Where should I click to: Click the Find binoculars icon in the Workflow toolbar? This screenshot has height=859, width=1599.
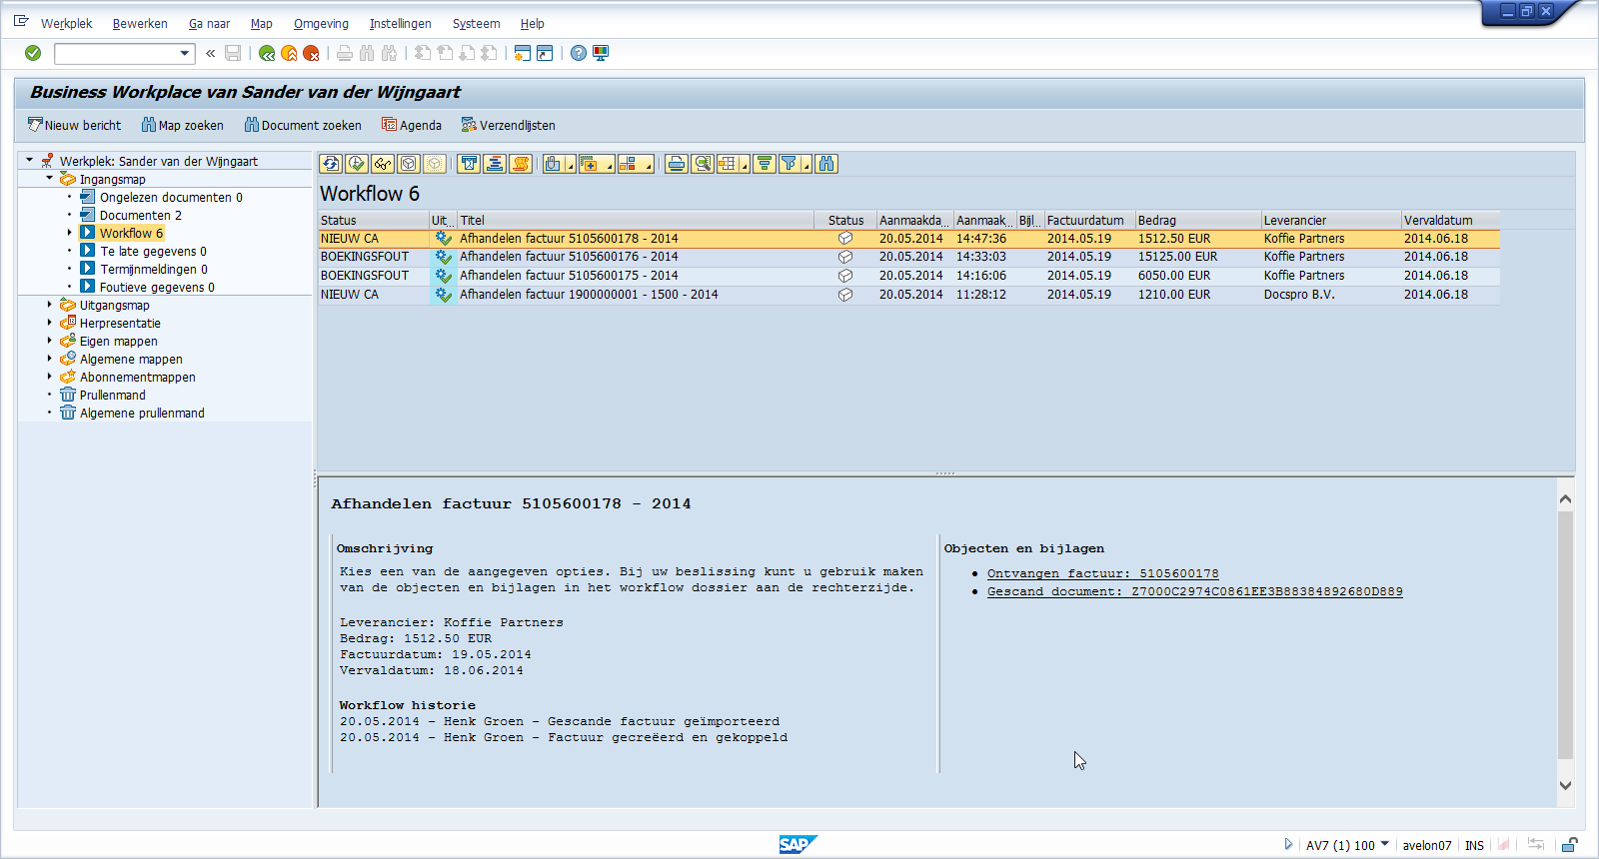click(x=826, y=164)
